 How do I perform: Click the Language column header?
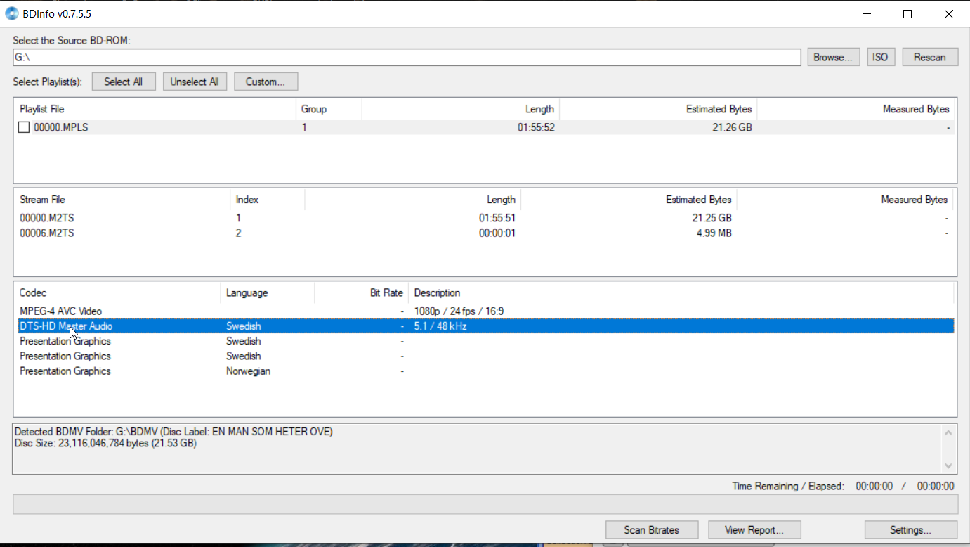pyautogui.click(x=268, y=292)
